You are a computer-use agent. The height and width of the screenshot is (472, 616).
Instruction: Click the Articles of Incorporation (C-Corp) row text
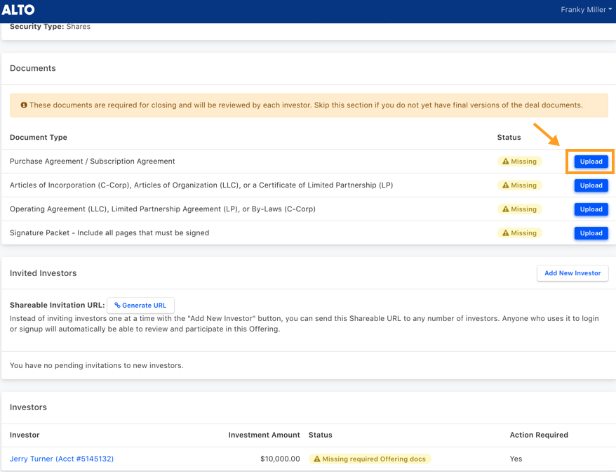[201, 185]
